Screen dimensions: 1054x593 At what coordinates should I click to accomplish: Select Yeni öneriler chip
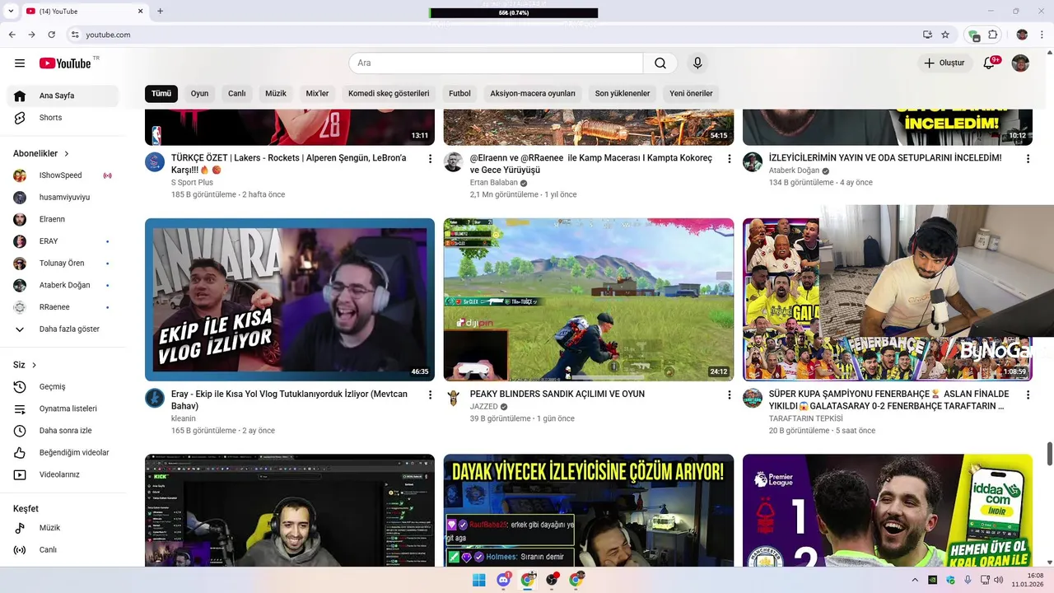tap(691, 94)
